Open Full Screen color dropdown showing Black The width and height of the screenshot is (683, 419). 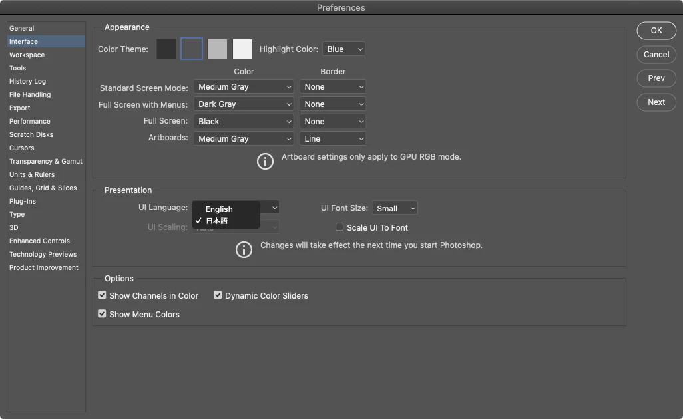(x=244, y=122)
